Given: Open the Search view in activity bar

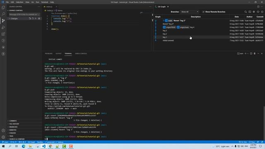Looking at the screenshot, I should click(x=3, y=14).
